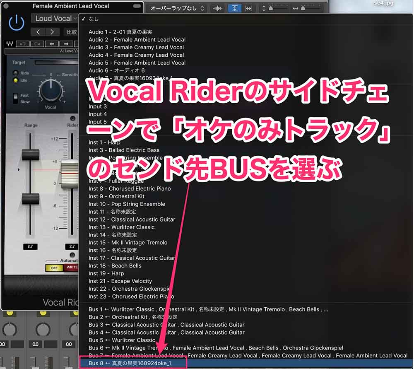Image resolution: width=414 pixels, height=369 pixels.
Task: Select Inst 17 - Classical Acoustic Guitar
Action: point(246,258)
